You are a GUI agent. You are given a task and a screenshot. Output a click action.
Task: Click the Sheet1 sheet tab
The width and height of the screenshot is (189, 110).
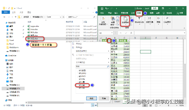pyautogui.click(x=117, y=101)
